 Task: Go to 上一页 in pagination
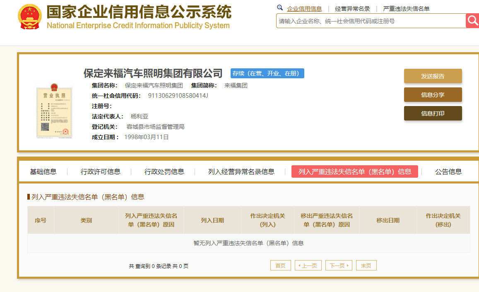click(308, 265)
